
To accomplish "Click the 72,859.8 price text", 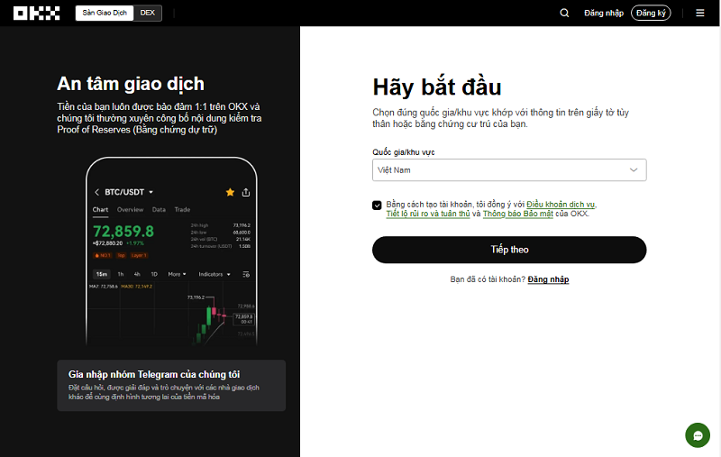I will point(123,232).
